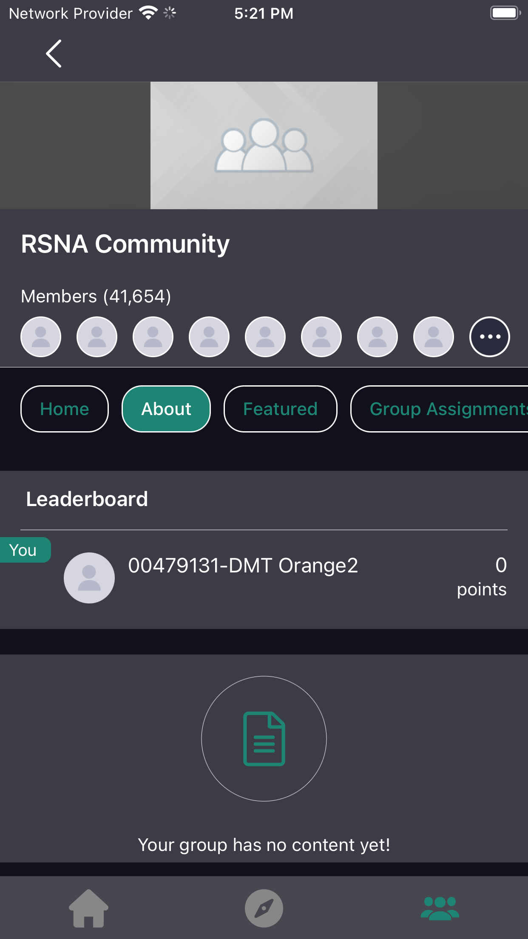Open 00479131-DMT Orange2 leaderboard entry
This screenshot has width=528, height=939.
click(264, 578)
